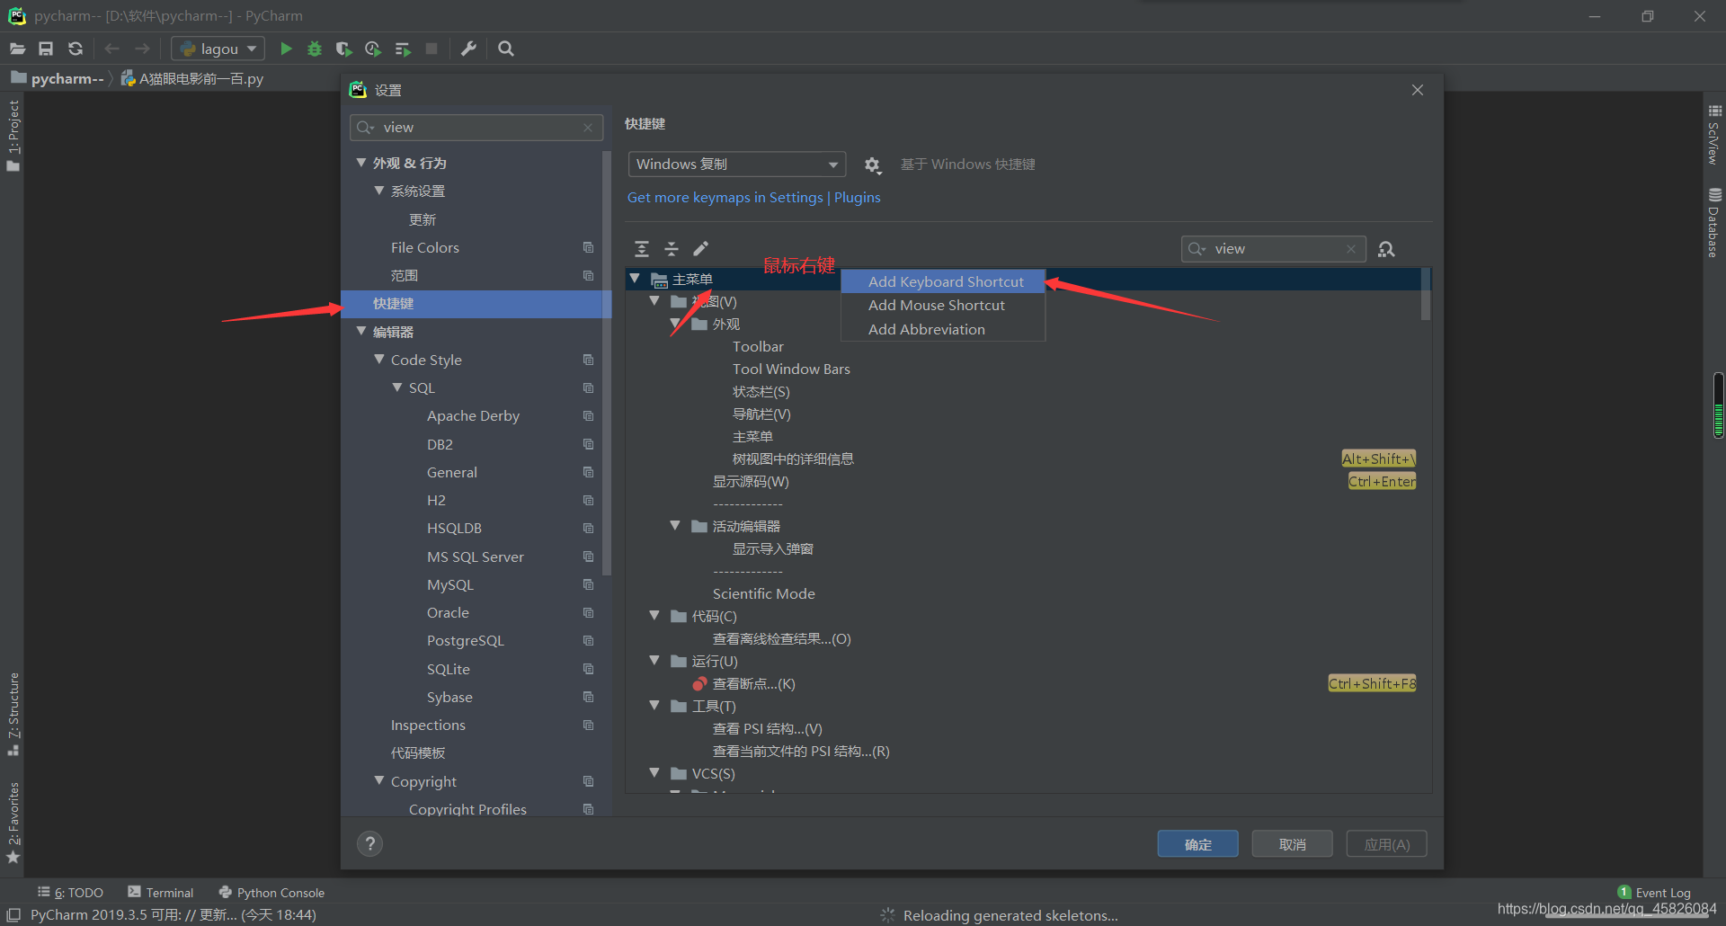Image resolution: width=1726 pixels, height=926 pixels.
Task: Collapse the 主菜单 keymap node
Action: click(x=636, y=279)
